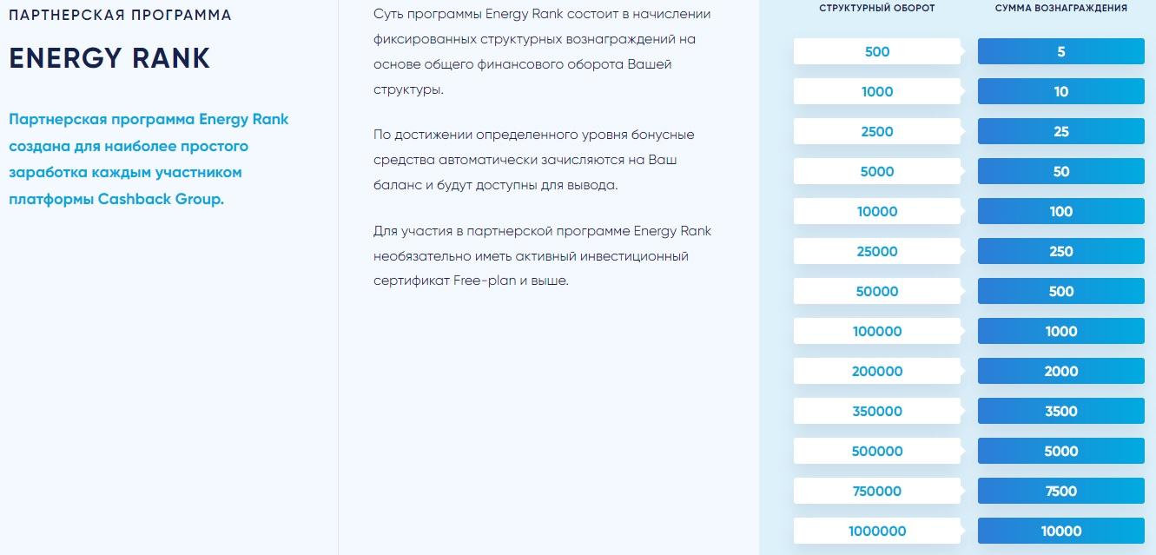Image resolution: width=1156 pixels, height=555 pixels.
Task: Click the СУММА ВОЗНАГРАЖДЕНИЯ column header
Action: (x=1061, y=8)
